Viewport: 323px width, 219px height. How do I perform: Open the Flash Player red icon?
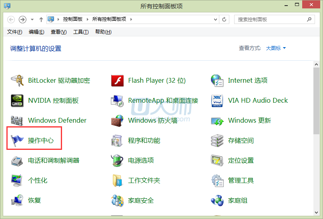click(117, 81)
